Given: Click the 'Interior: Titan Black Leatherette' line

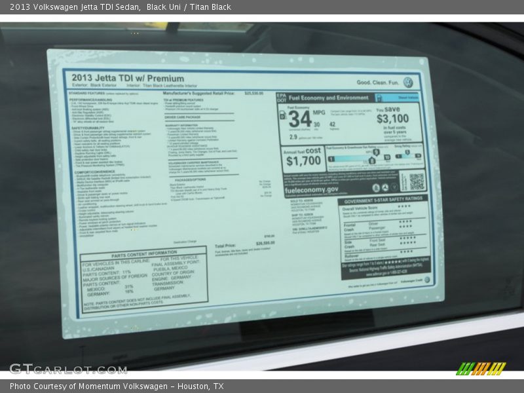Looking at the screenshot, I should 162,86.
